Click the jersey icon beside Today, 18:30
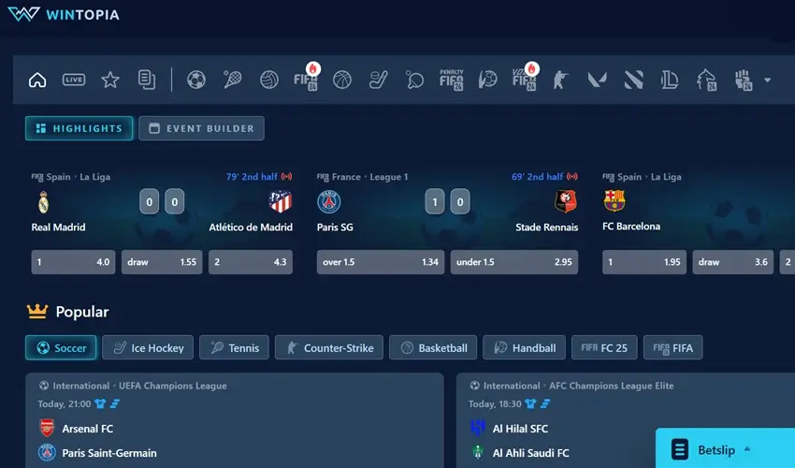 (x=530, y=404)
